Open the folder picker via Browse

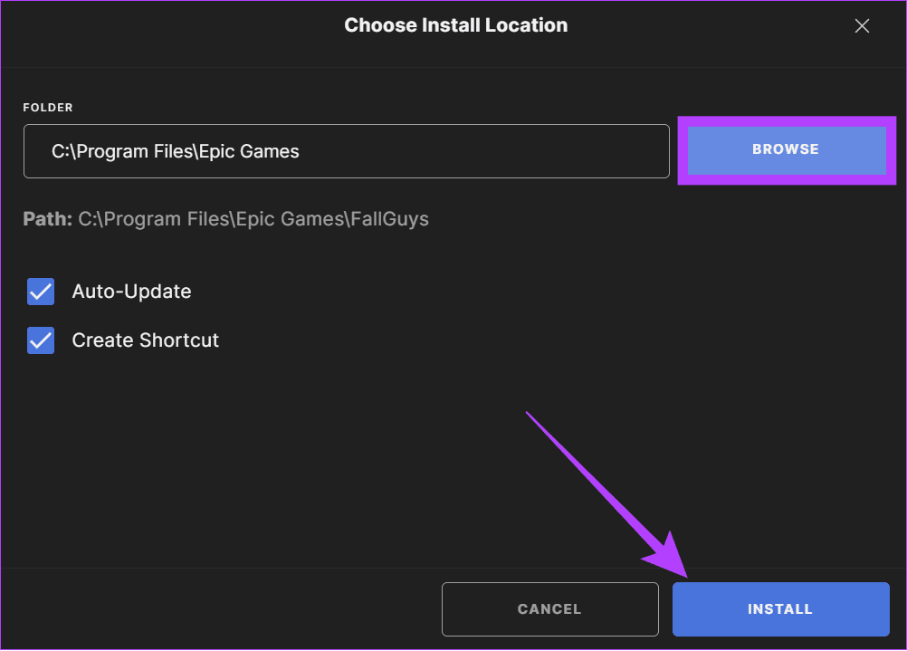(785, 149)
